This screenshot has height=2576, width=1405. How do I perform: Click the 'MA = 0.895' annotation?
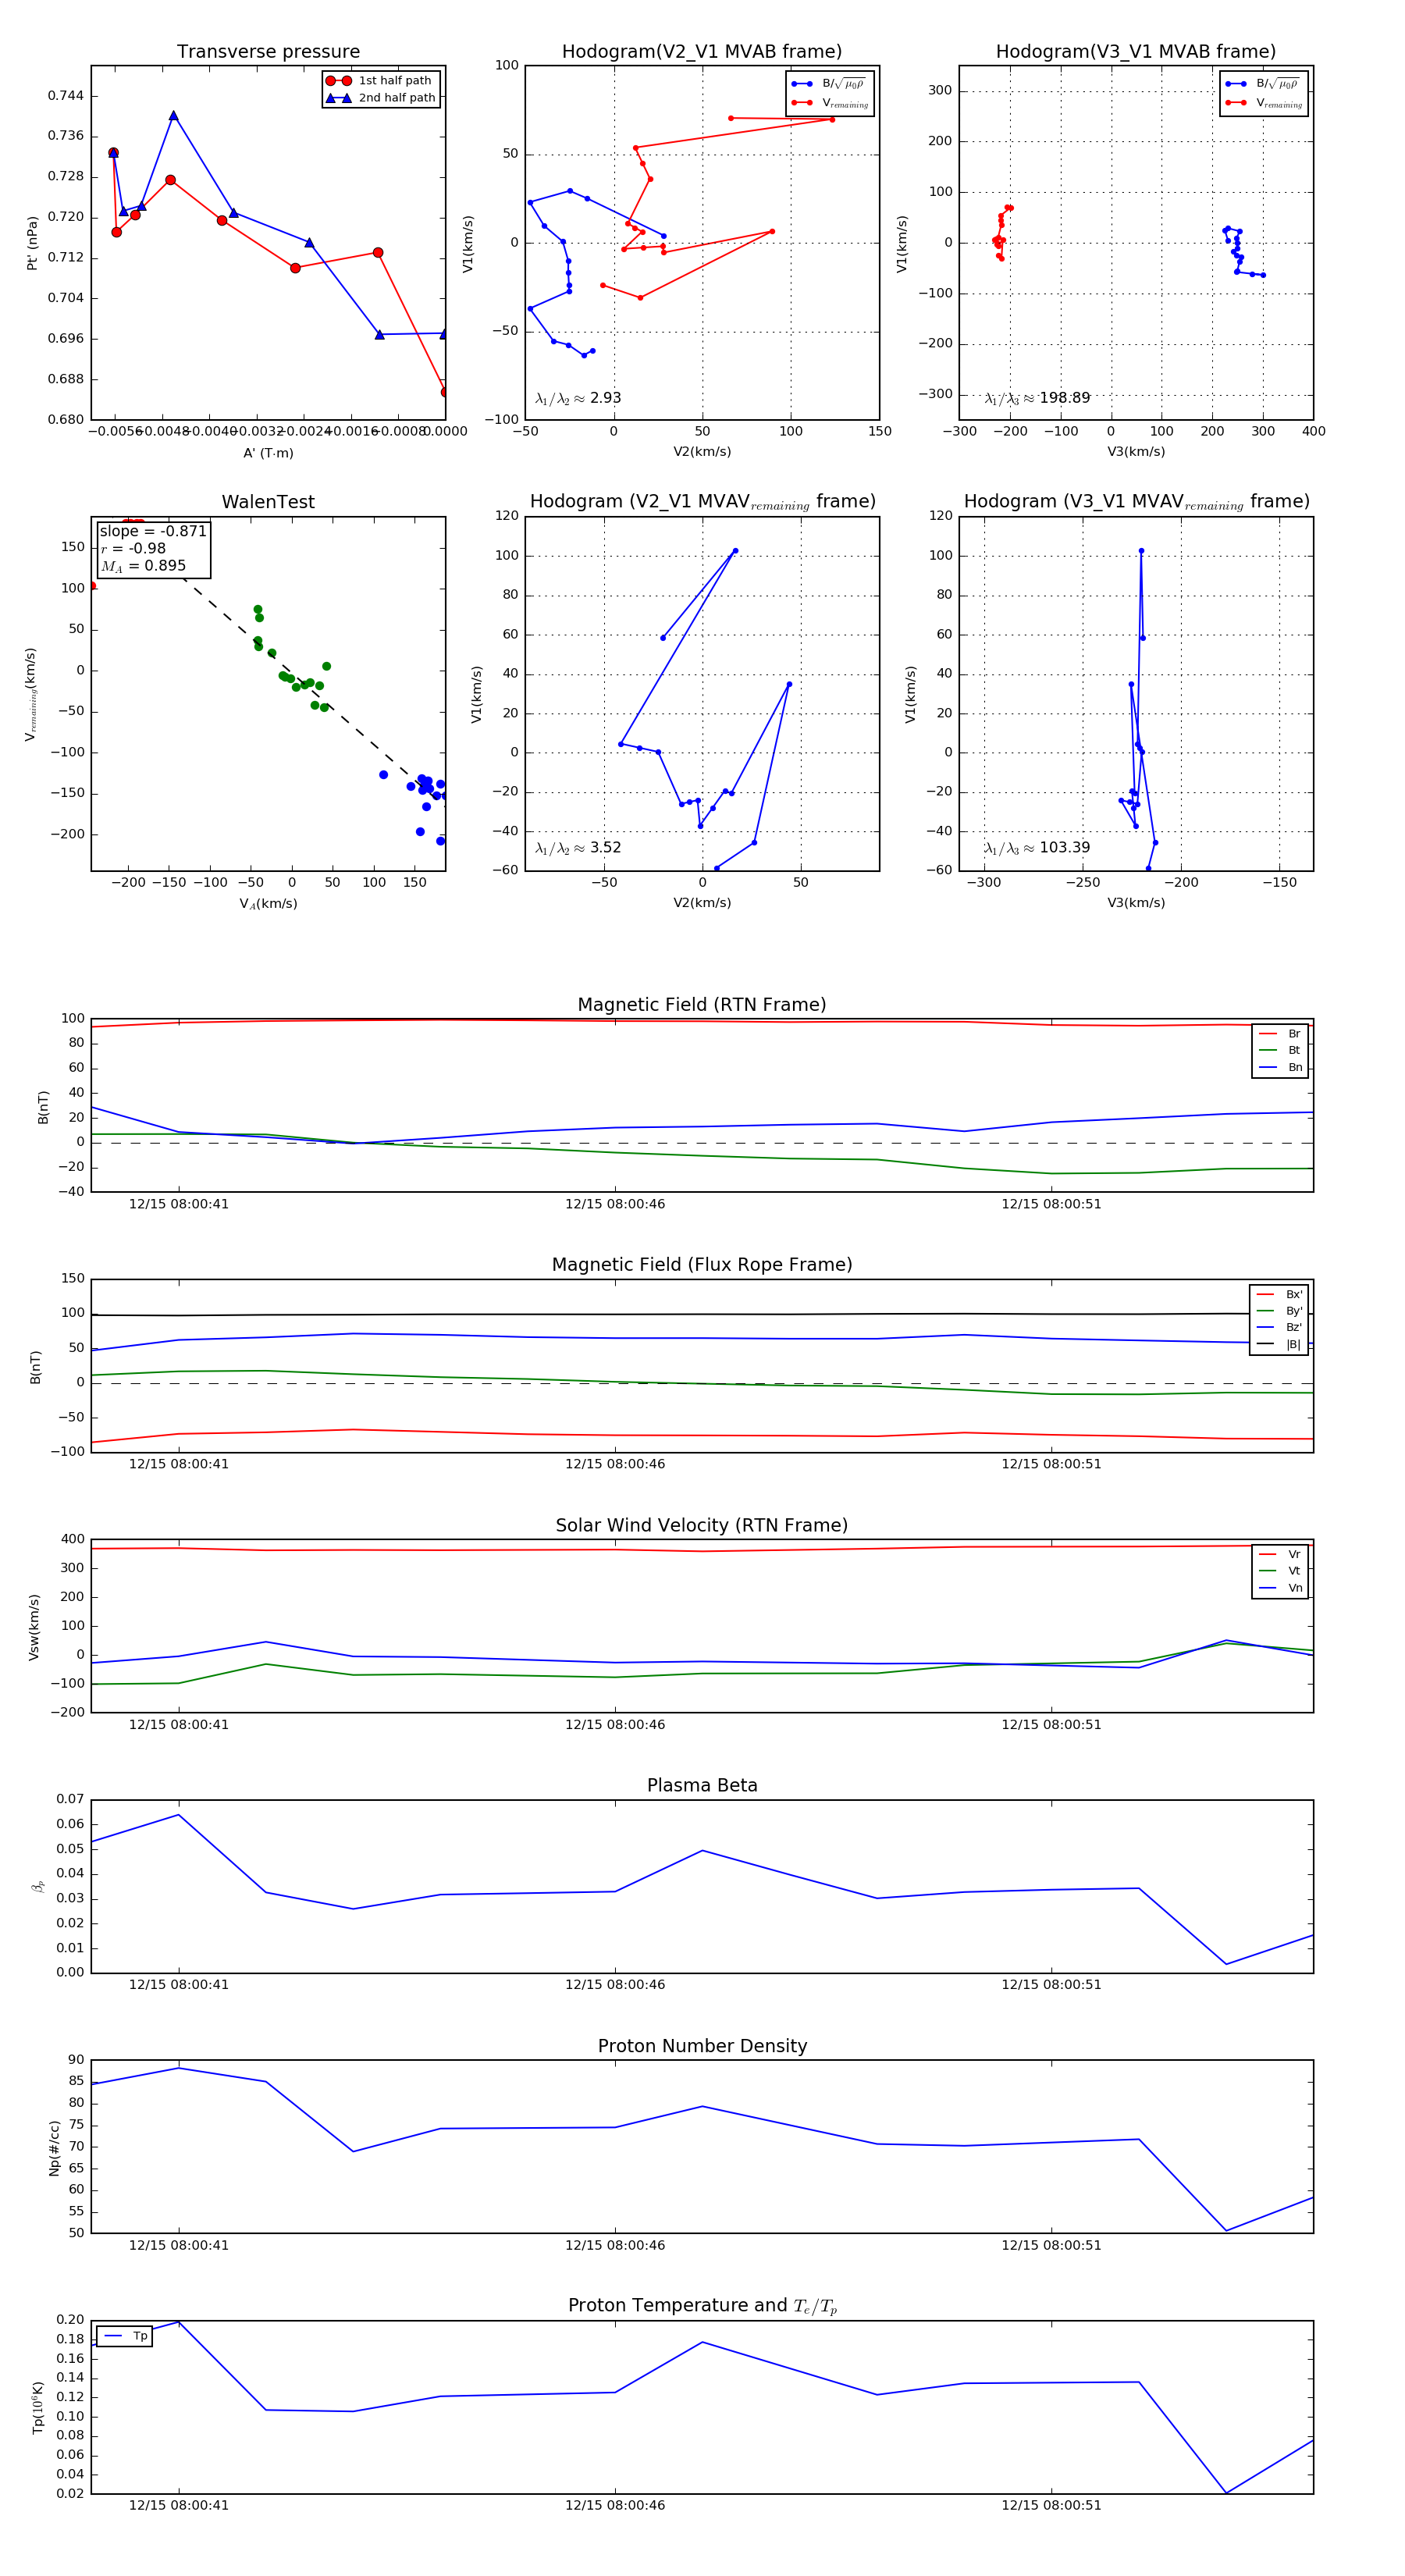143,566
